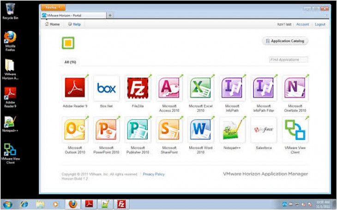Open Microsoft Access 2010 tile
The height and width of the screenshot is (210, 337).
(x=169, y=88)
